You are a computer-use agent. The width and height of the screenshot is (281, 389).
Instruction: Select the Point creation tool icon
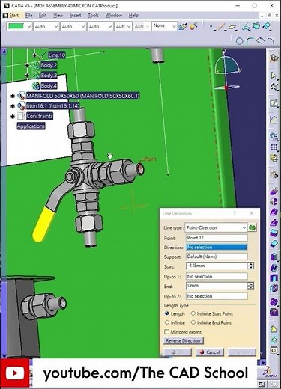click(x=211, y=26)
